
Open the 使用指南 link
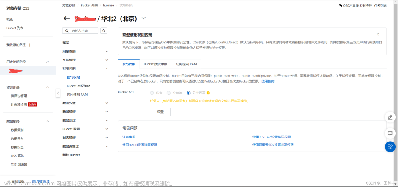(268, 81)
